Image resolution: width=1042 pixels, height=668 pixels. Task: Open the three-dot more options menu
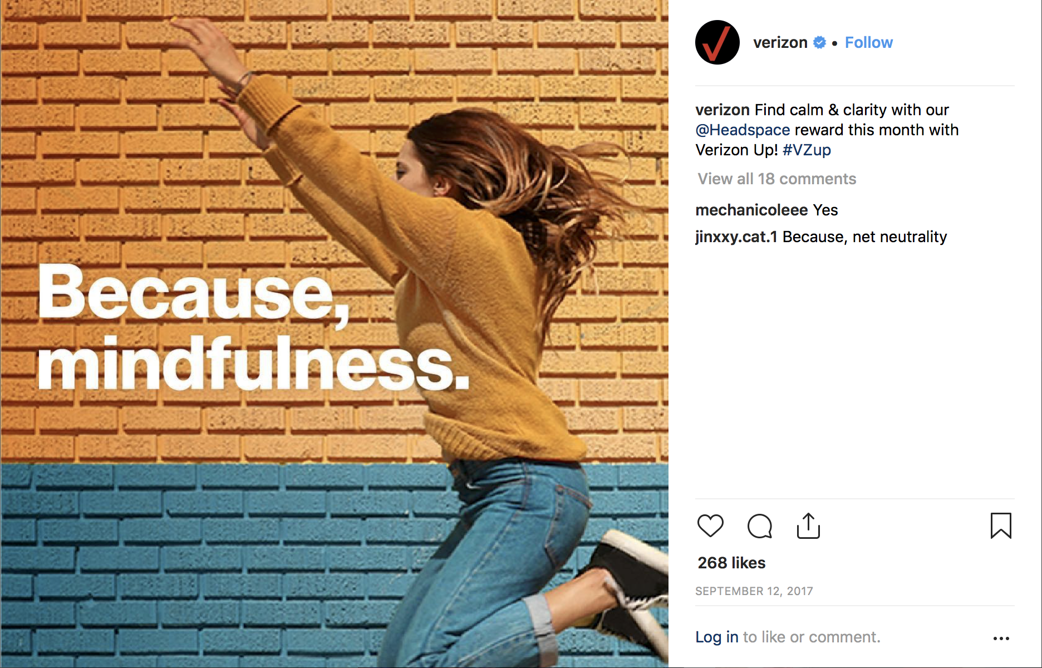(1001, 638)
